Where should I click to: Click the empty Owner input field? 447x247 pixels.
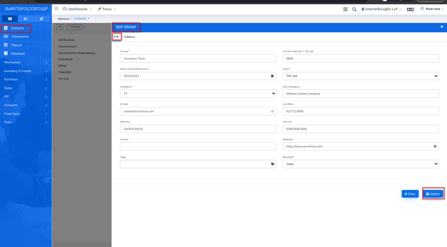[198, 146]
